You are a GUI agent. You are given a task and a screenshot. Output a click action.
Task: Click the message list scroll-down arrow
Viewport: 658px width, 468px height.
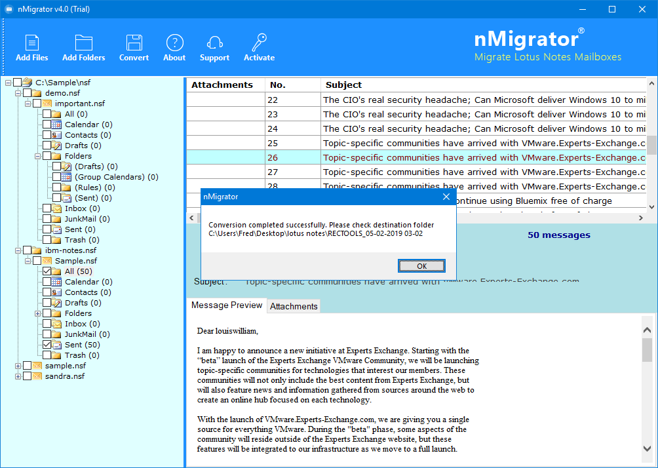pos(651,206)
